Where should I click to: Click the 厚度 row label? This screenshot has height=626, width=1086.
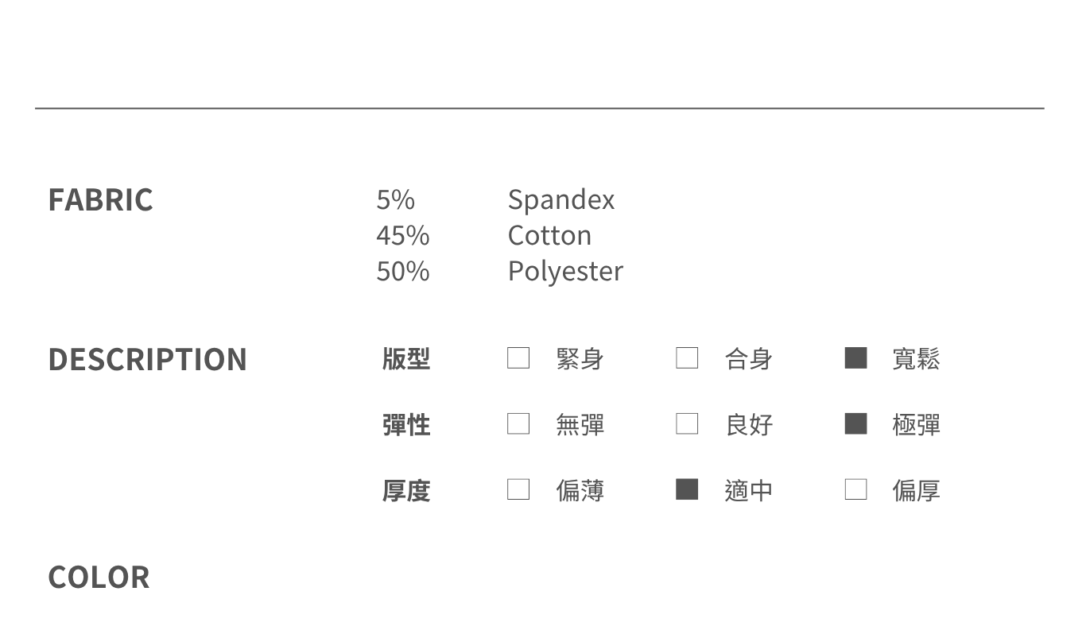pyautogui.click(x=406, y=490)
